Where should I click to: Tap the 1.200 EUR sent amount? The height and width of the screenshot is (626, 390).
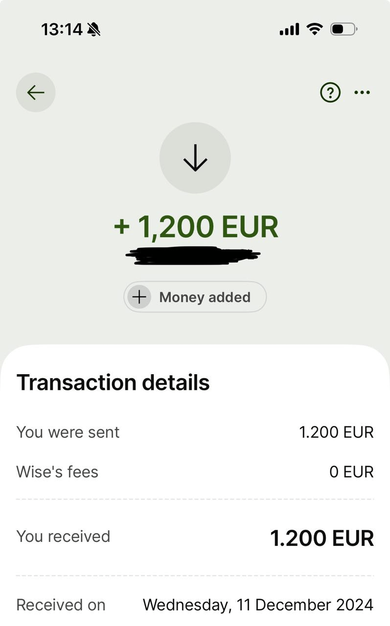pos(336,432)
